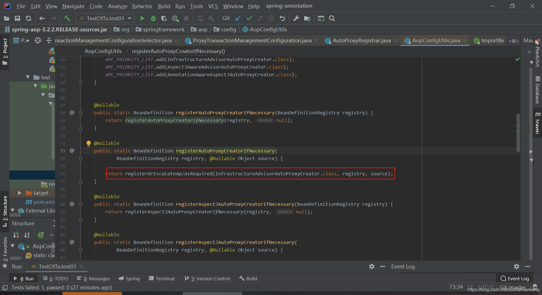Open 9: Version Control tool window

point(207,279)
